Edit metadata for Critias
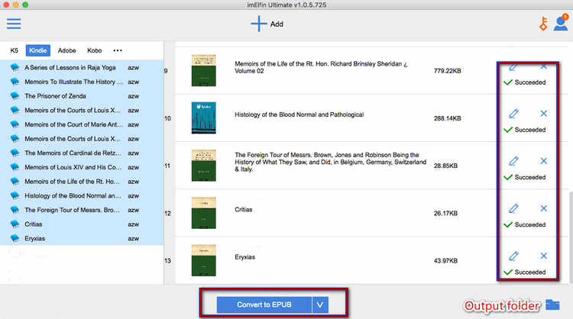The image size is (573, 319). pyautogui.click(x=513, y=208)
